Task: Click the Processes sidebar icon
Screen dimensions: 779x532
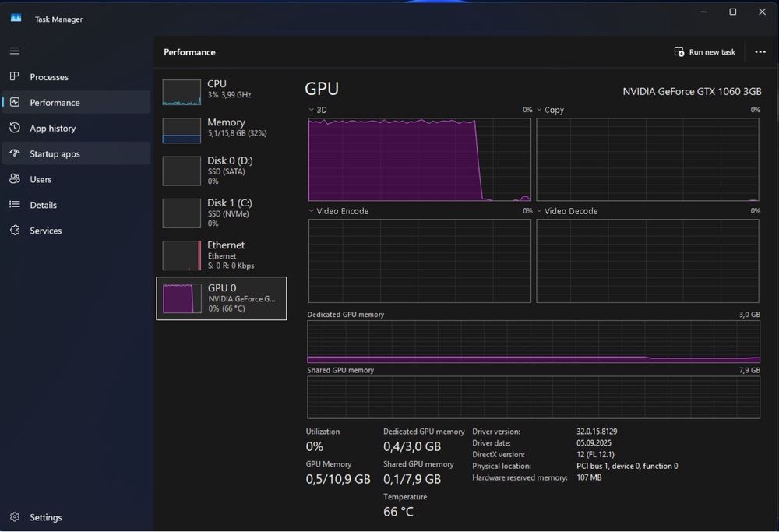Action: coord(14,76)
